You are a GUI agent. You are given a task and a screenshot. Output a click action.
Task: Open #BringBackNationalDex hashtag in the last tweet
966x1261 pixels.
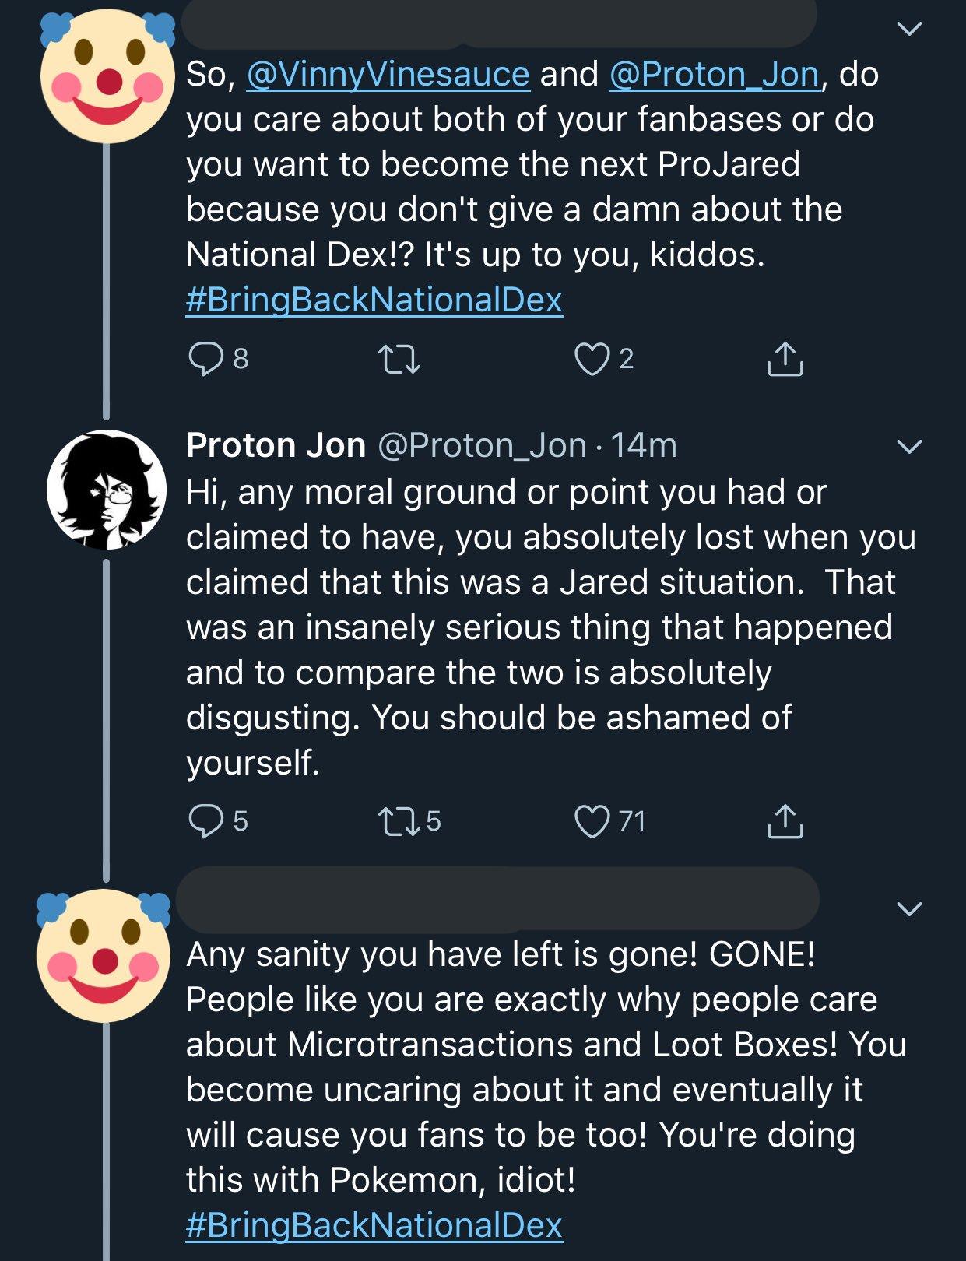374,1225
